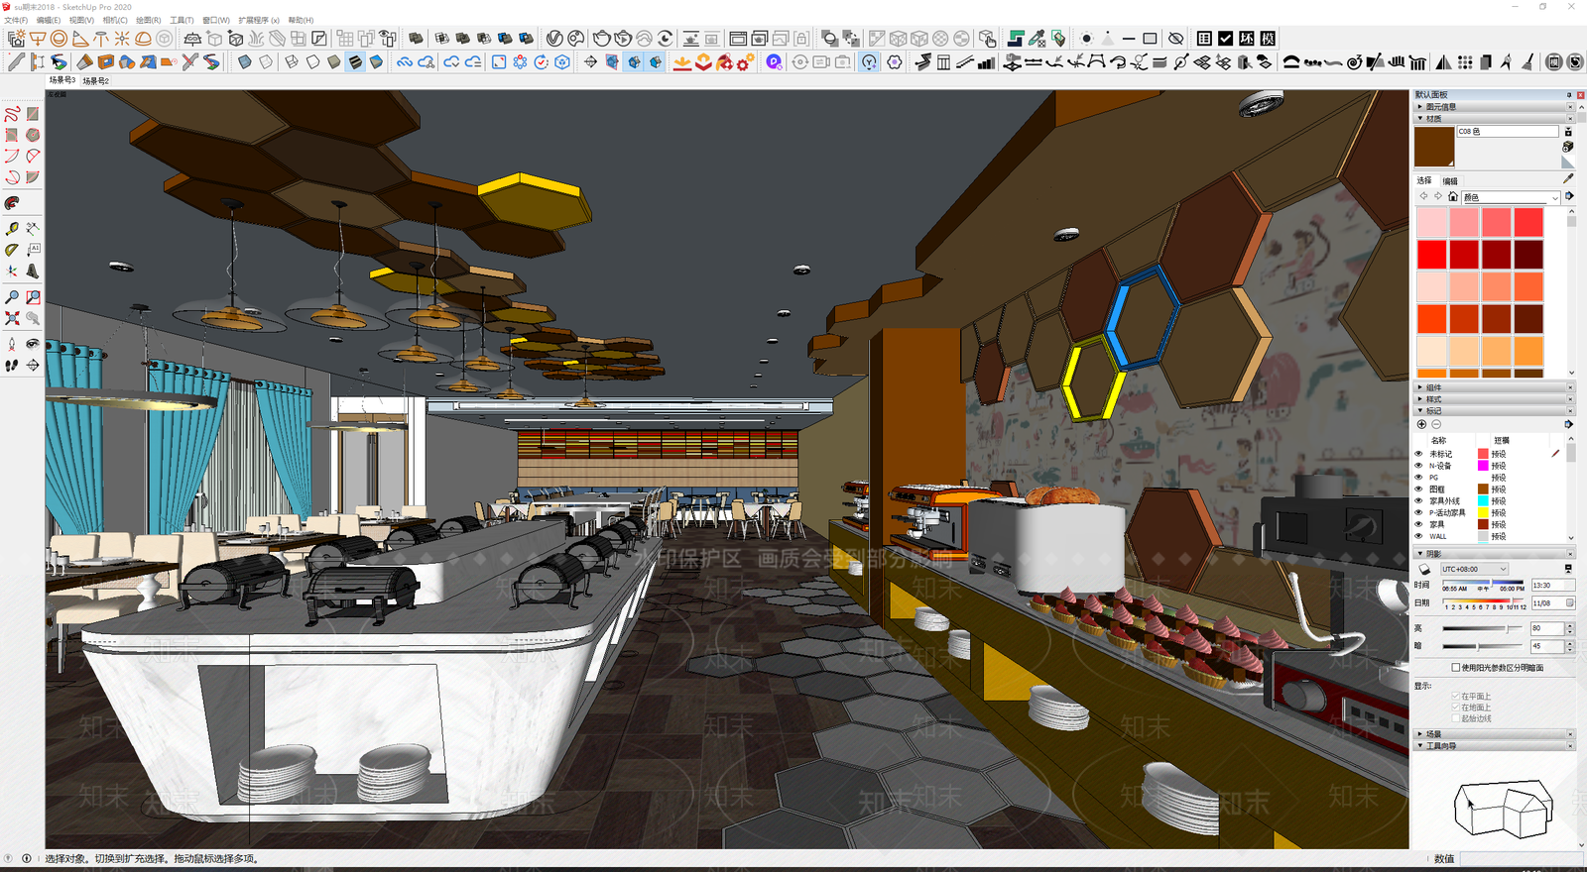Hide the N-设备 tag layer

pyautogui.click(x=1418, y=466)
